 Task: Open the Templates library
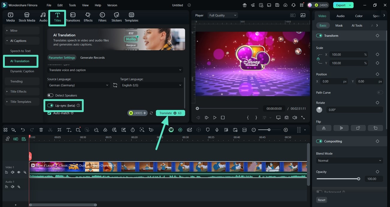(131, 17)
